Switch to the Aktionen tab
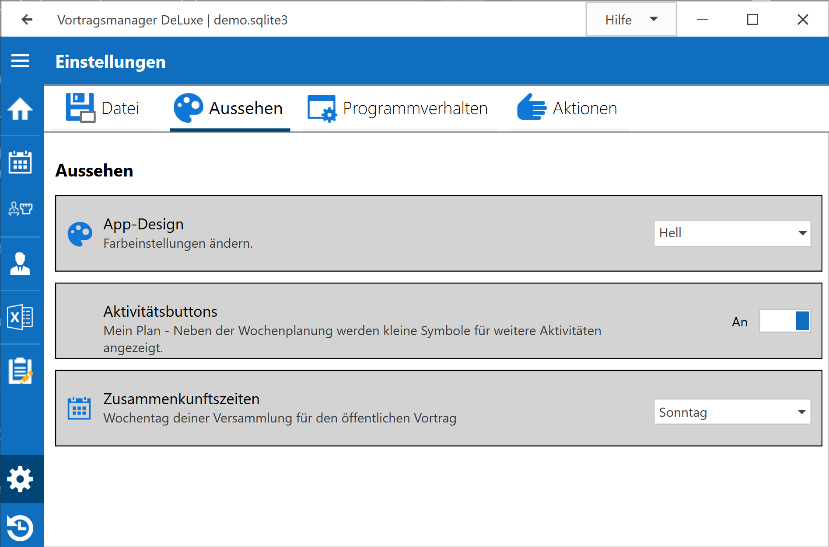 click(569, 108)
